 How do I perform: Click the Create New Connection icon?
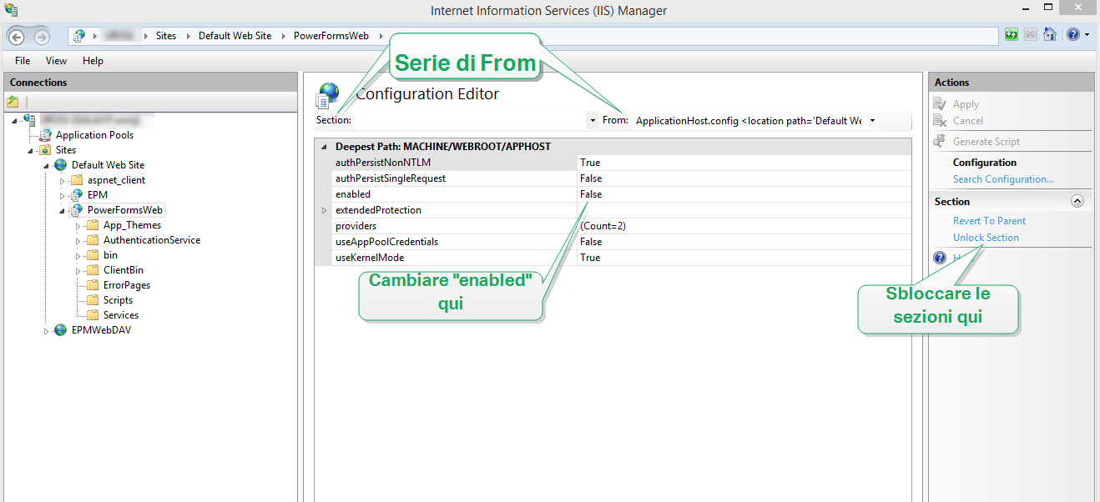click(13, 102)
